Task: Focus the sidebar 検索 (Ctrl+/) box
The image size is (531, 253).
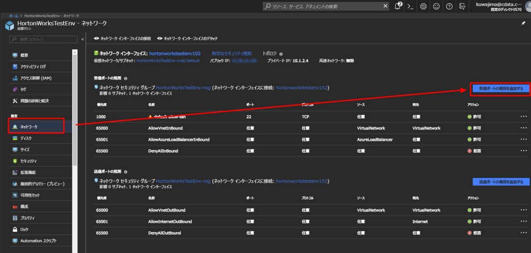Action: [x=44, y=39]
